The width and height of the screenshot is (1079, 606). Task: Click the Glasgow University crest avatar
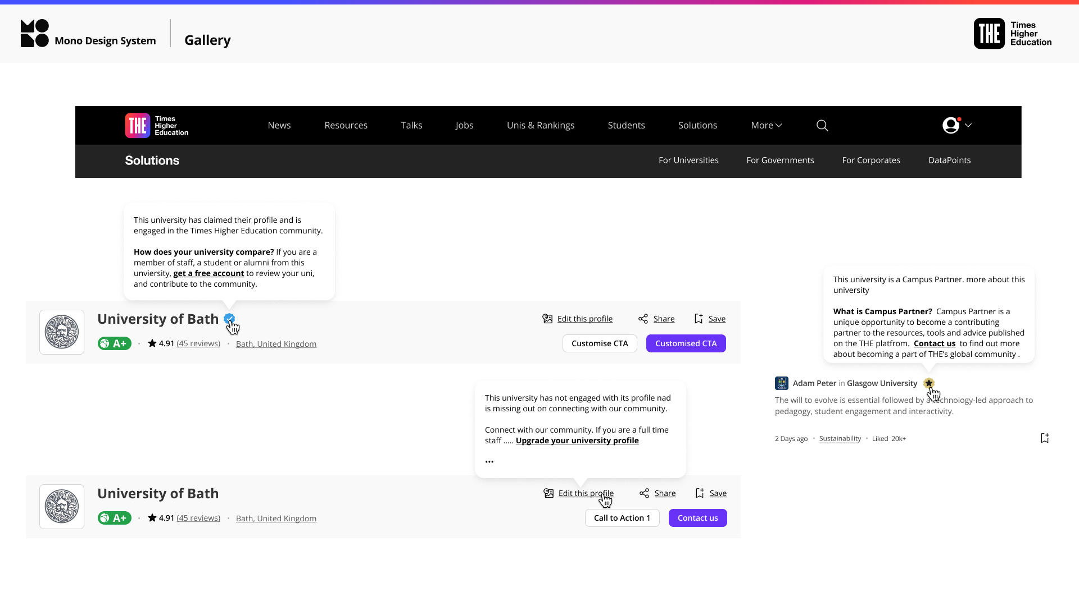pyautogui.click(x=782, y=383)
